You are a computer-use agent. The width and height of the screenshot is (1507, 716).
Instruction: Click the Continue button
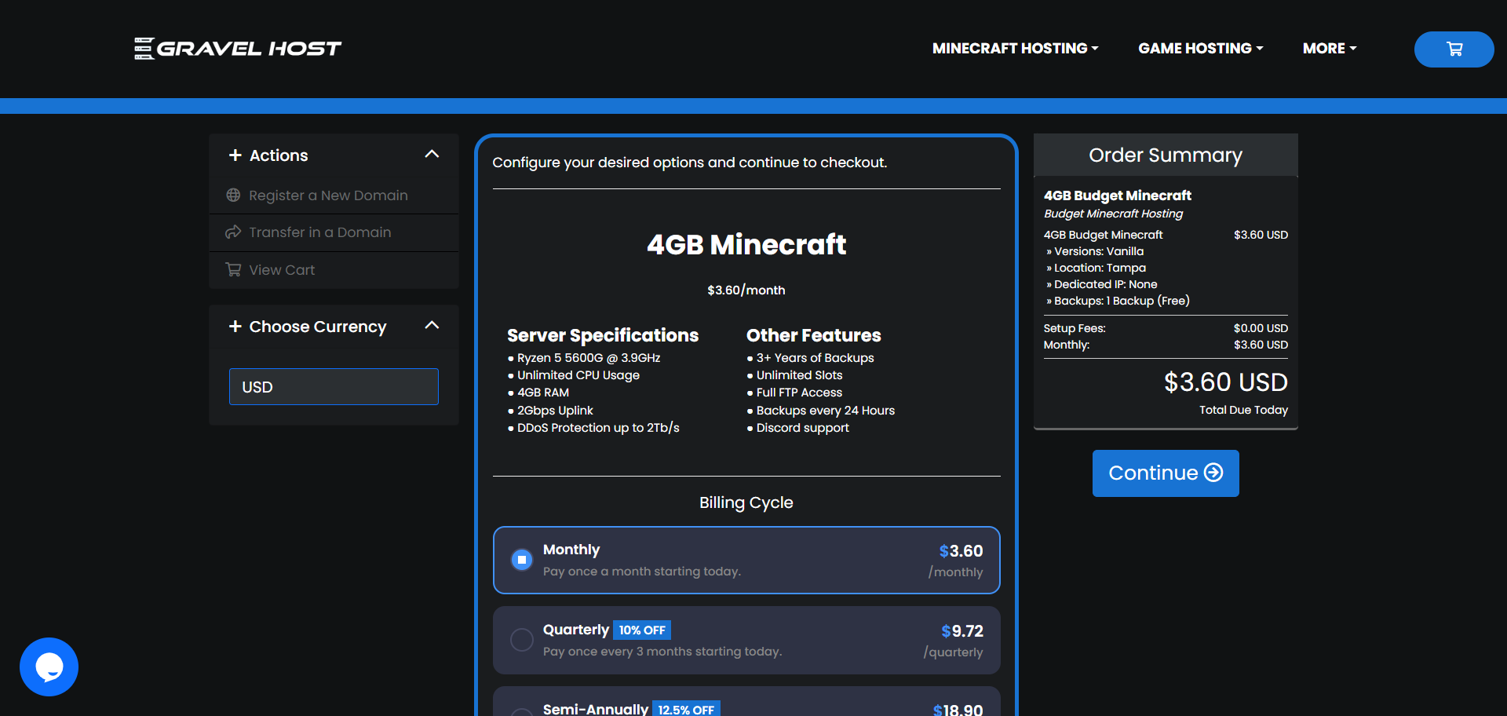coord(1165,473)
